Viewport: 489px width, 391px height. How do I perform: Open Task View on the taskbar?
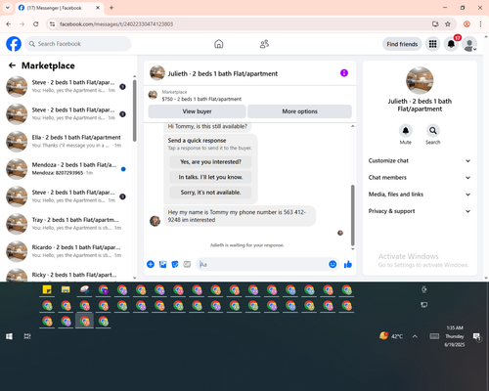click(27, 336)
